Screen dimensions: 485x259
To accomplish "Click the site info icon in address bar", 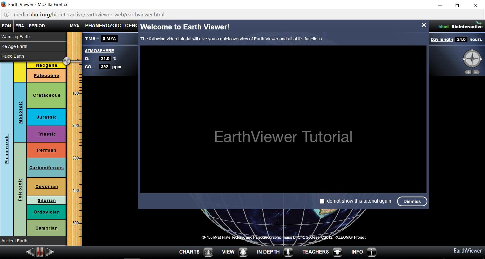I will (7, 15).
